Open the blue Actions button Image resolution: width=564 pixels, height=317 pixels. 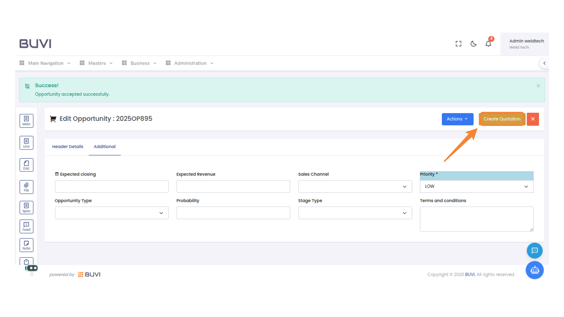click(x=457, y=119)
